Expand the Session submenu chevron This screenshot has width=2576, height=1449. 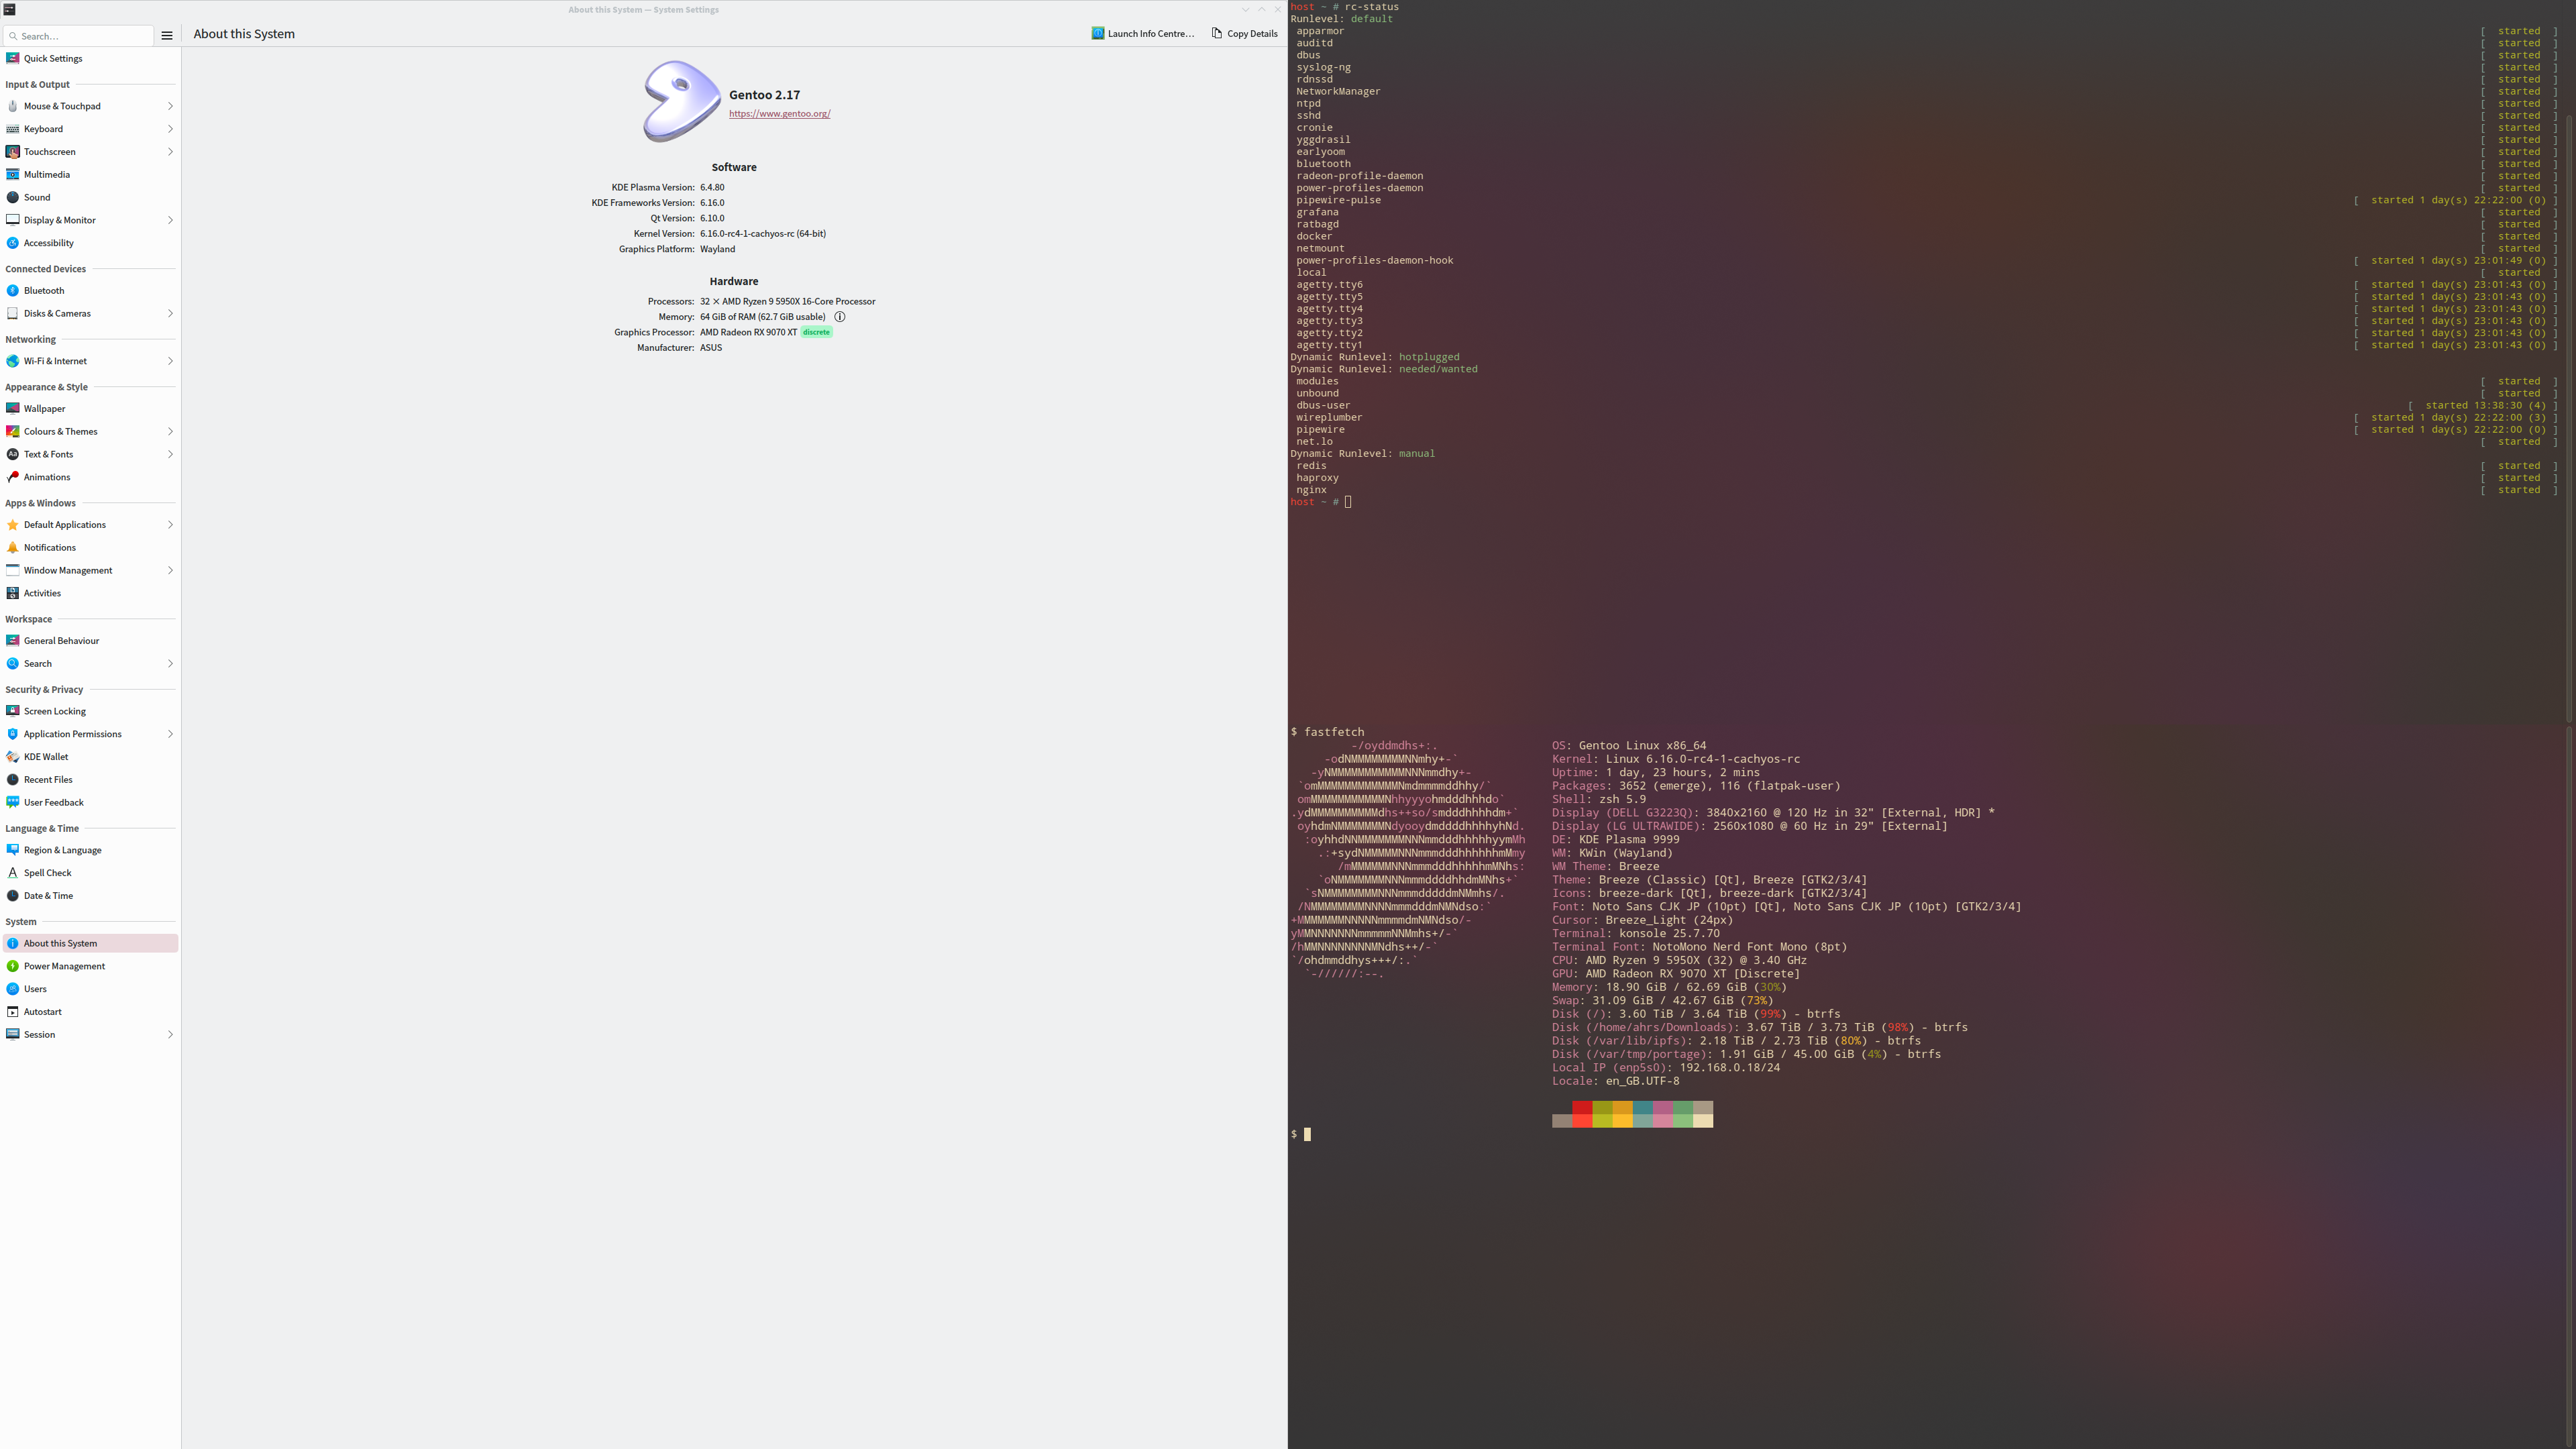(x=170, y=1035)
